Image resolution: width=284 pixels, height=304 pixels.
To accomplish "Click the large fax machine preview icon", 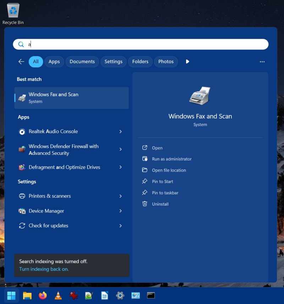I will (x=200, y=96).
